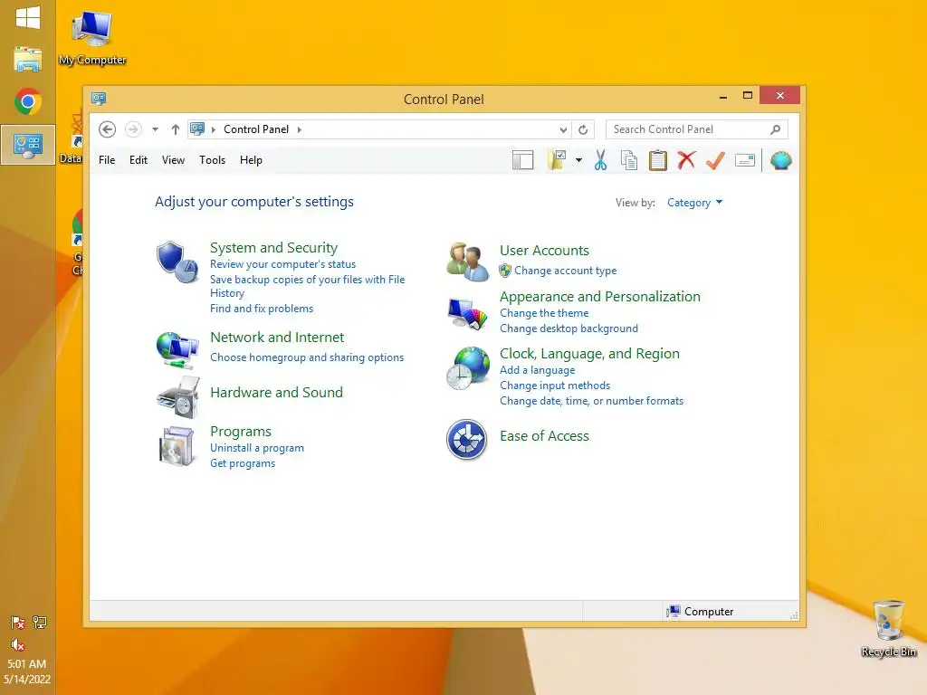The image size is (927, 695).
Task: Click the Paste clipboard toolbar icon
Action: click(x=657, y=160)
